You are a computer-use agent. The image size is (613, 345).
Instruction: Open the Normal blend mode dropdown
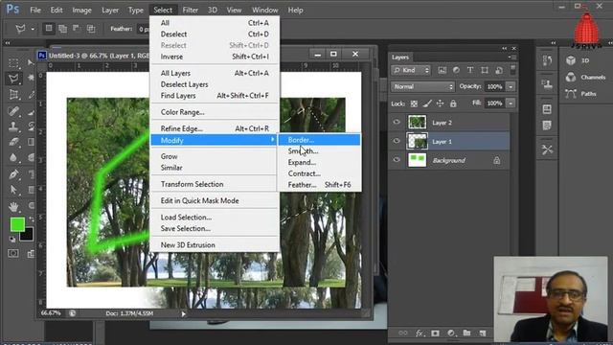click(423, 86)
